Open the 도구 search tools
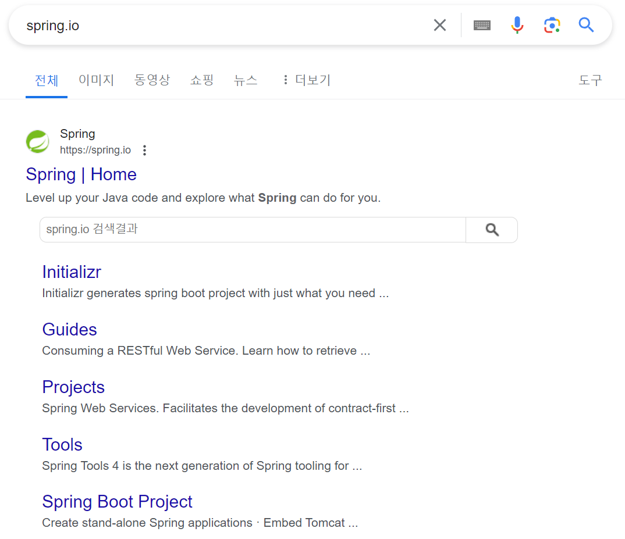Viewport: 625px width, 539px height. tap(590, 80)
